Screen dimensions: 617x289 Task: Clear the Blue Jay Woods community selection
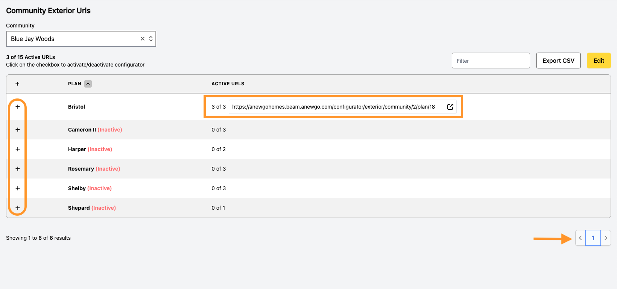[x=143, y=39]
